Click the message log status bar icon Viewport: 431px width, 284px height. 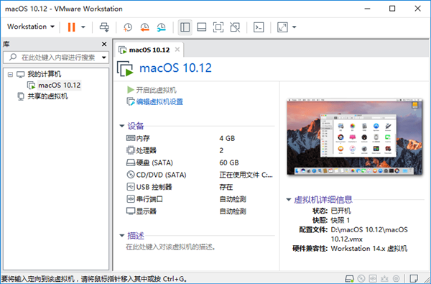[x=414, y=278]
